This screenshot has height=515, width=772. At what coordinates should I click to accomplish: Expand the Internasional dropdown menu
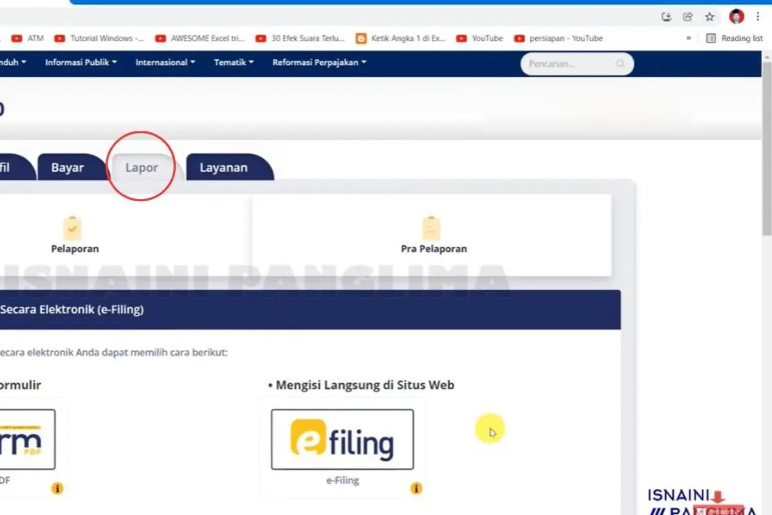click(x=165, y=62)
